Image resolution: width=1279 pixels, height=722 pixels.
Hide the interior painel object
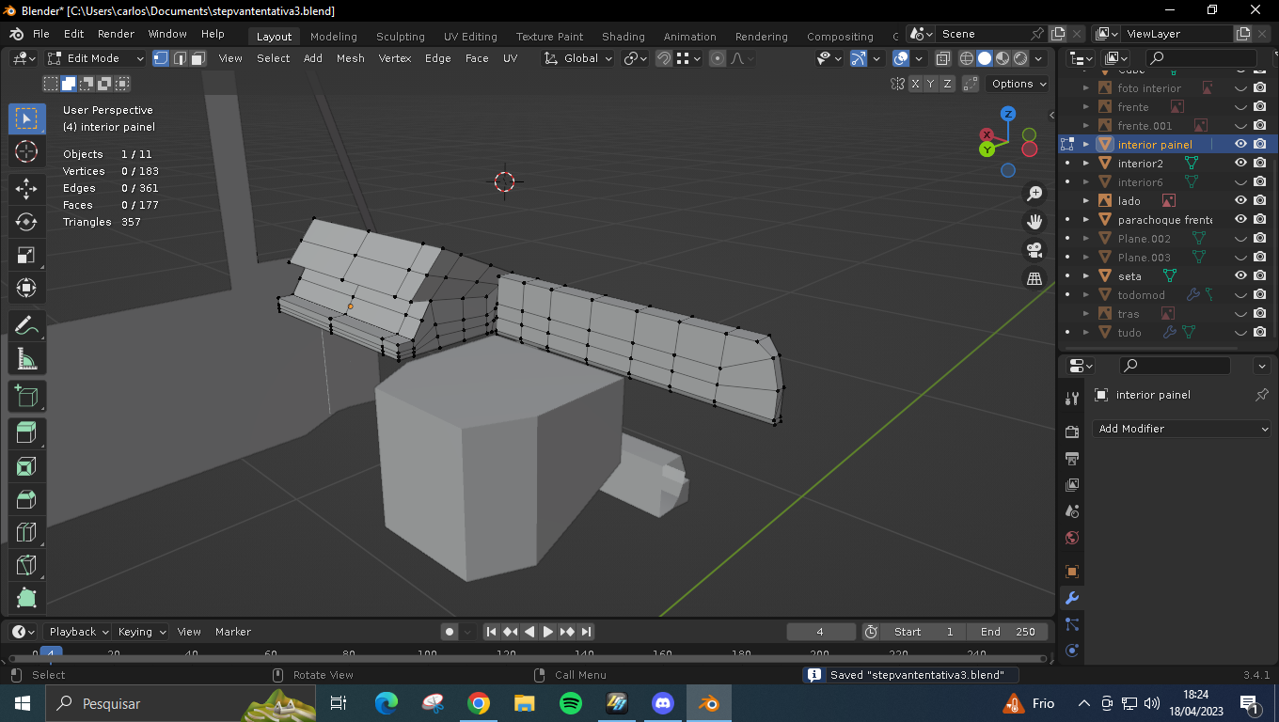pyautogui.click(x=1240, y=144)
